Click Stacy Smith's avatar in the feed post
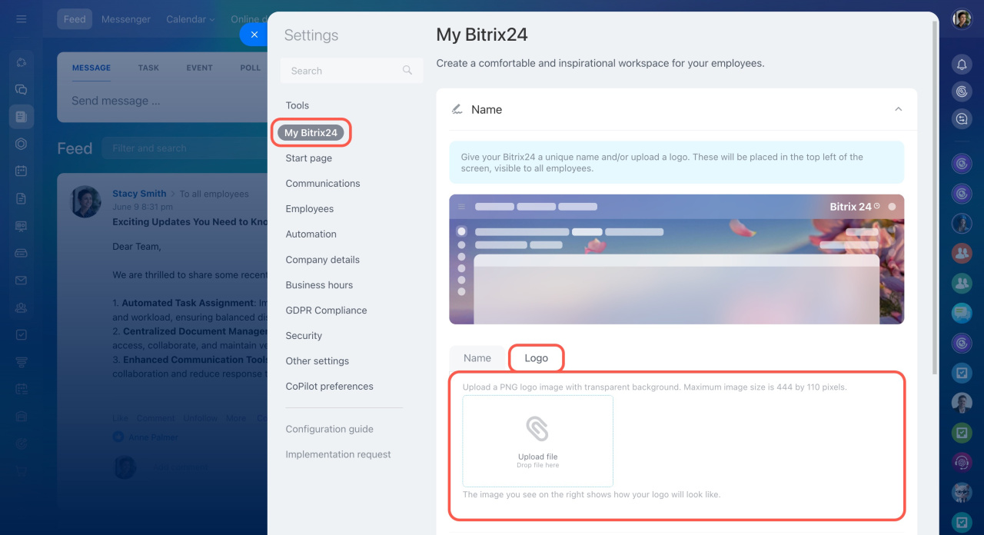Screen dimensions: 984x535 (85, 201)
